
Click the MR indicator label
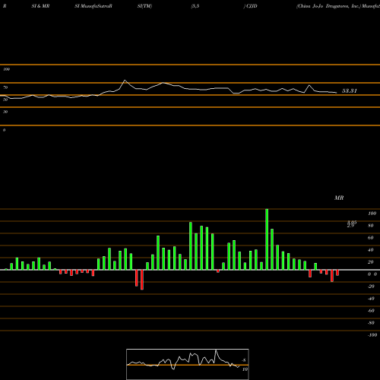pyautogui.click(x=339, y=198)
